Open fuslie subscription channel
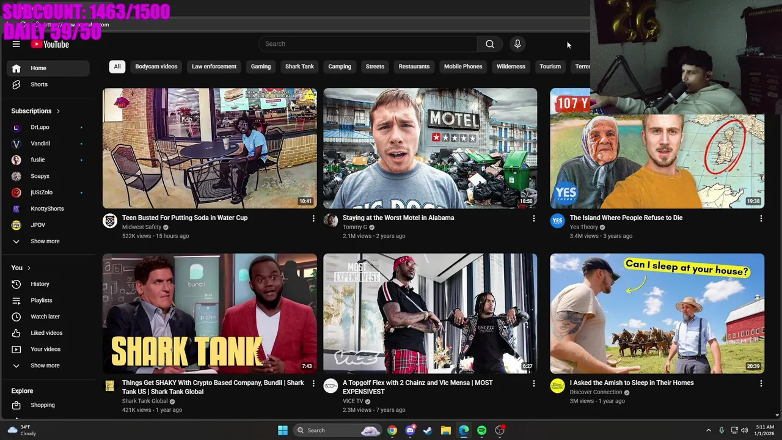The width and height of the screenshot is (782, 440). [x=48, y=159]
